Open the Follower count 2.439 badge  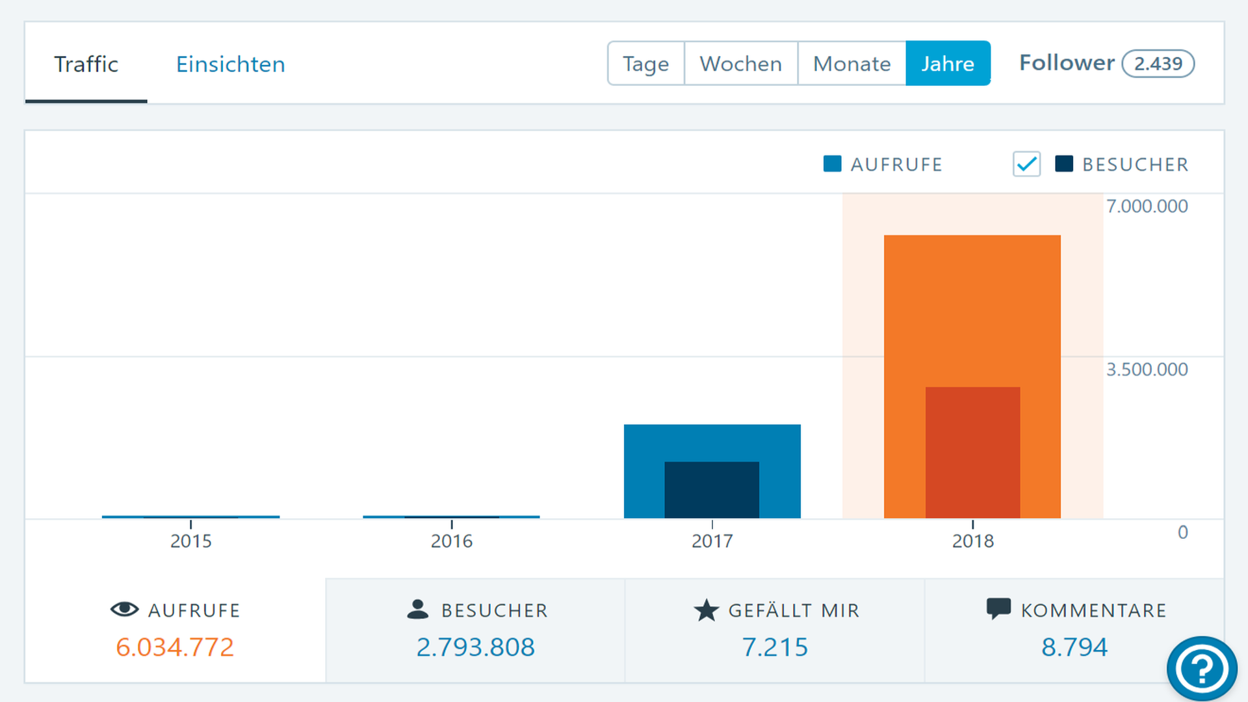tap(1158, 64)
